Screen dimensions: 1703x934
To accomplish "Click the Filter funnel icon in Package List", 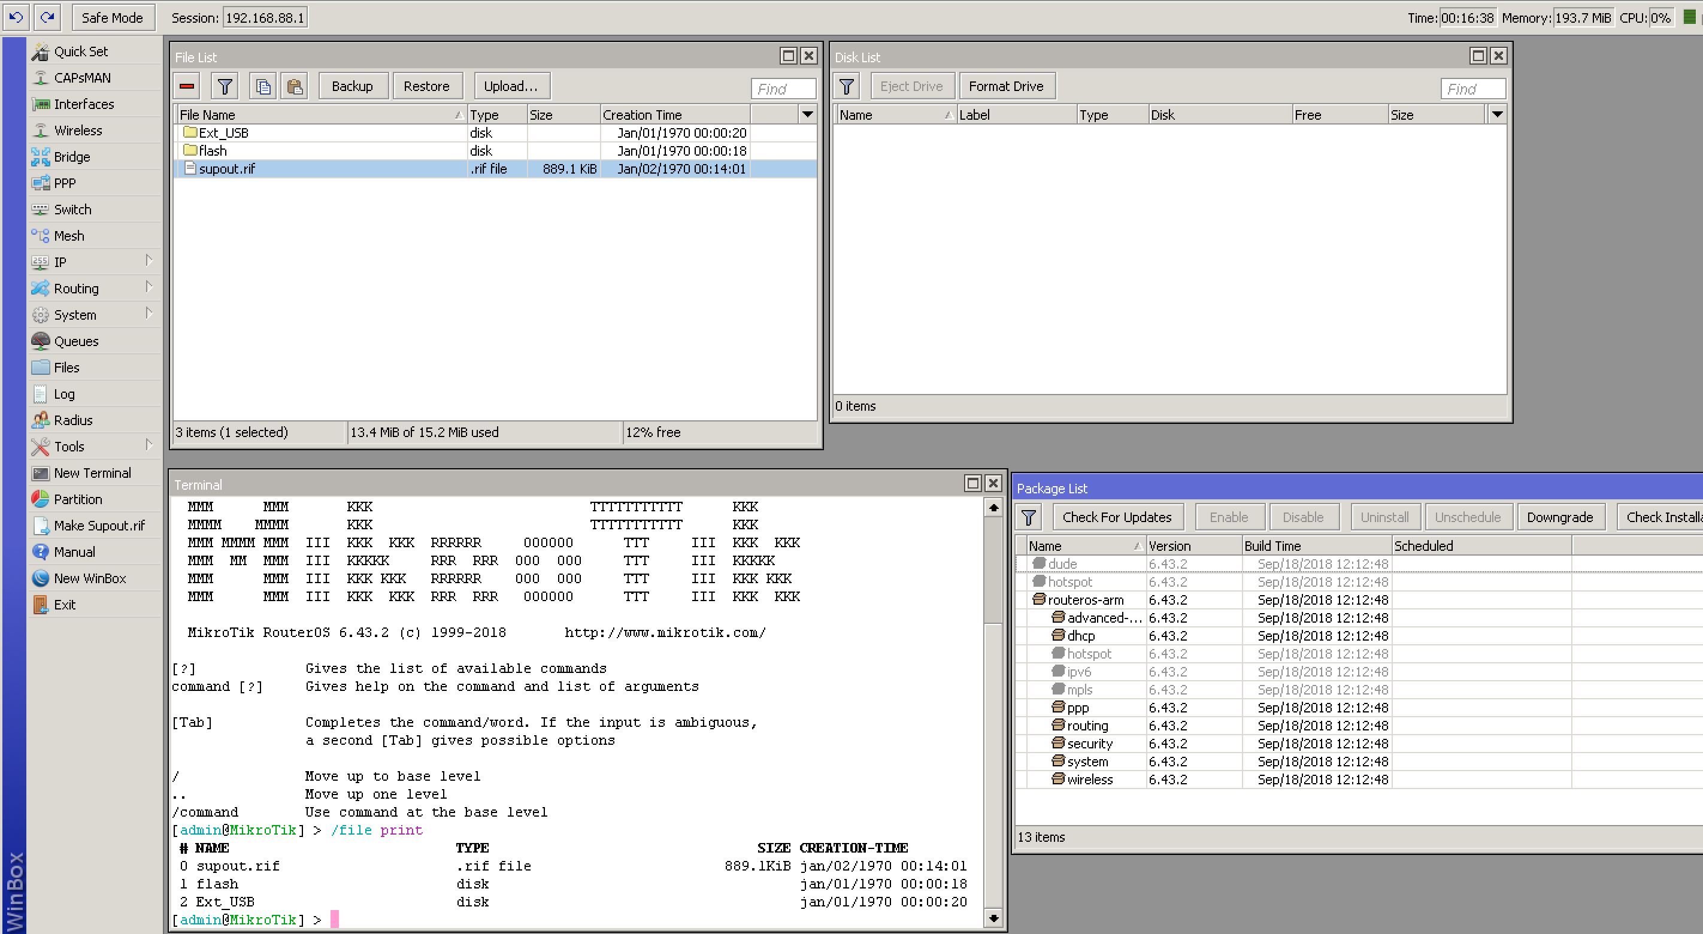I will coord(1029,517).
